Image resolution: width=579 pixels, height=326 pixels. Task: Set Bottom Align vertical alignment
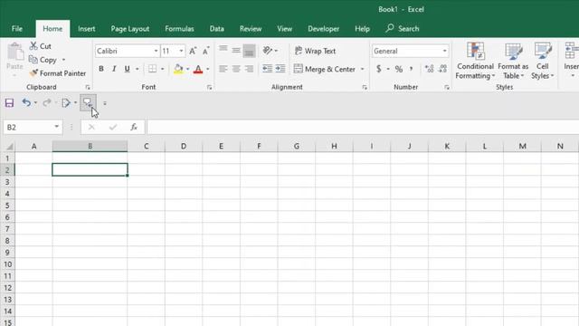(x=250, y=51)
